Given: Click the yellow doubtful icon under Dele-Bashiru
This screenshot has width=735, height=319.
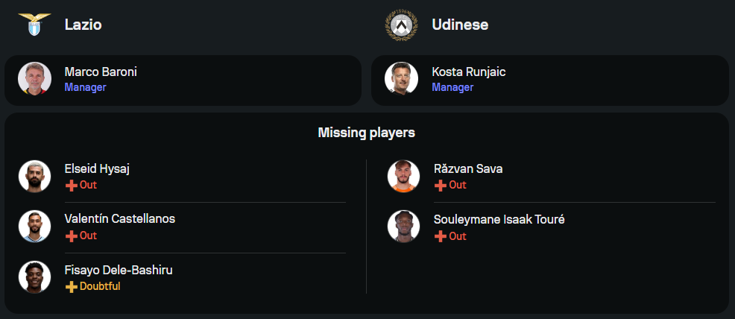Looking at the screenshot, I should coord(72,287).
